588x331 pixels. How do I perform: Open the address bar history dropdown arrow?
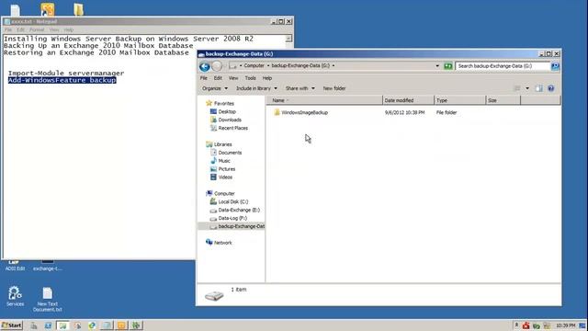click(x=437, y=66)
